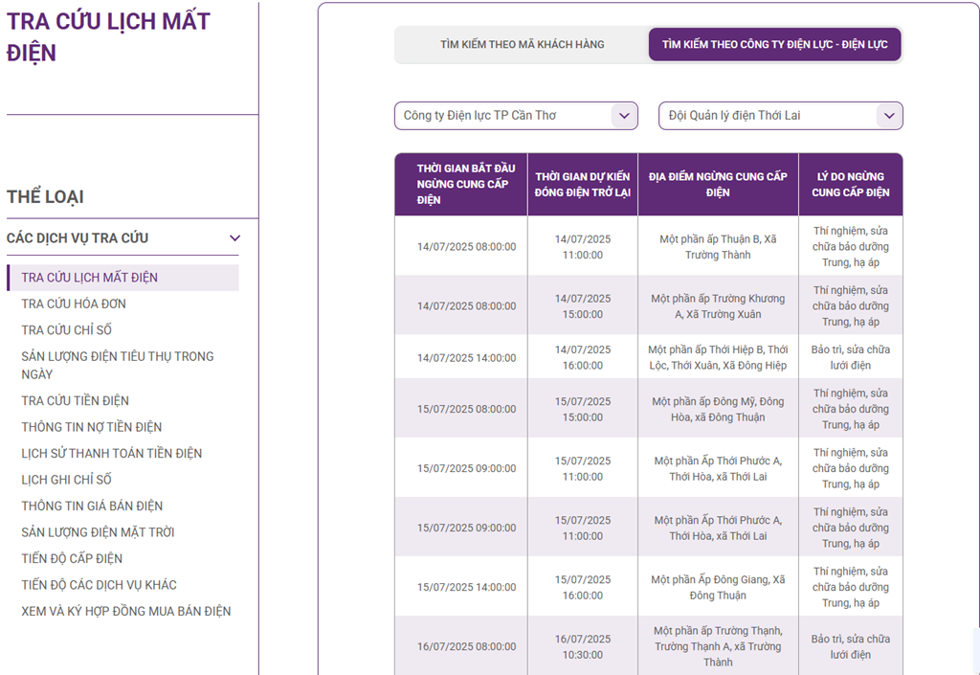
Task: Click Thời gian dự kiến đóng điện trở lại header
Action: pos(583,185)
